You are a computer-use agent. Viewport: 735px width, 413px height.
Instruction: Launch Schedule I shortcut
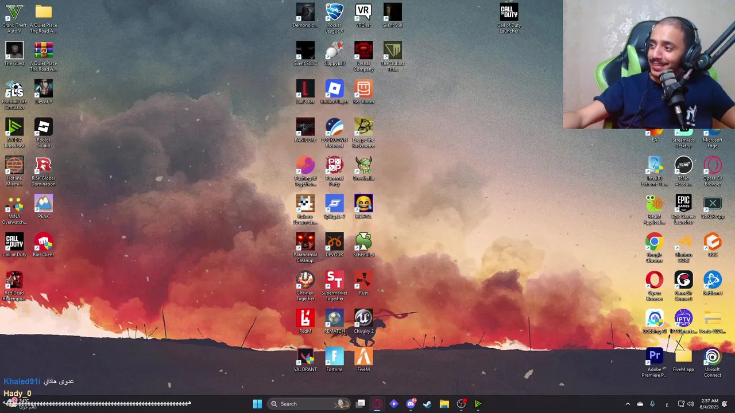tap(363, 245)
